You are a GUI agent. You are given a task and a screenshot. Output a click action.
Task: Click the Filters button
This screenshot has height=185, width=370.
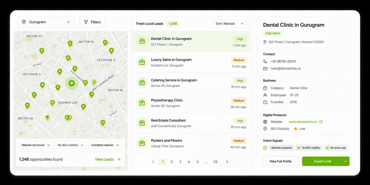92,22
